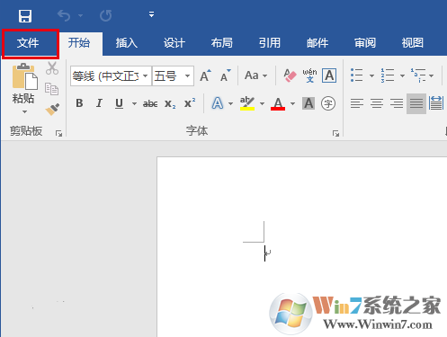Expand the Change Case Aa dropdown
Screen dimensions: 447x337
point(255,75)
